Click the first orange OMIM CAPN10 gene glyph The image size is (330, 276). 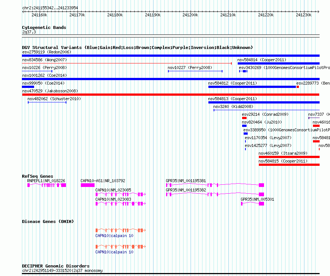click(x=121, y=230)
